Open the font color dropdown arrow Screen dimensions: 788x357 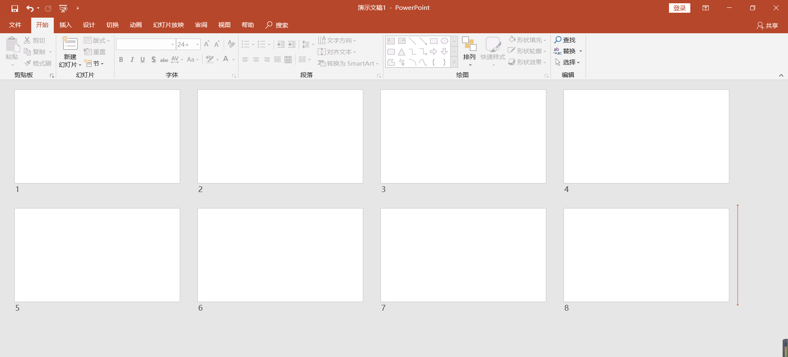click(234, 60)
